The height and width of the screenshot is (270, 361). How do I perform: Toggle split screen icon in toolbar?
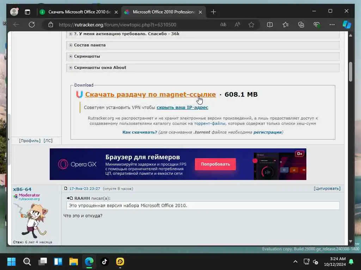[270, 25]
